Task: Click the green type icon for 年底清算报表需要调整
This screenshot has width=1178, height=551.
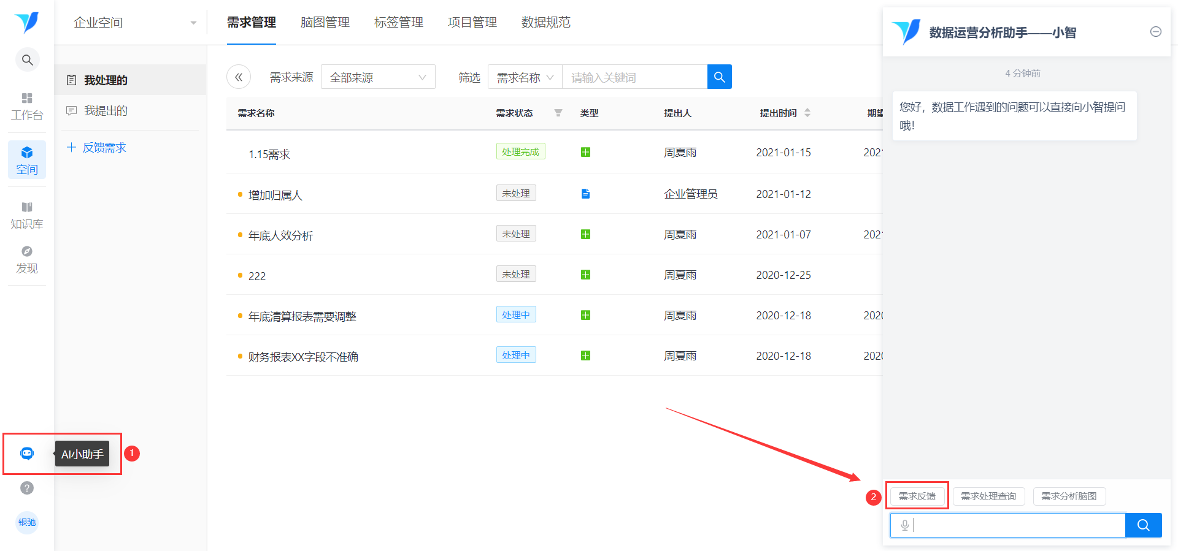Action: [x=585, y=315]
